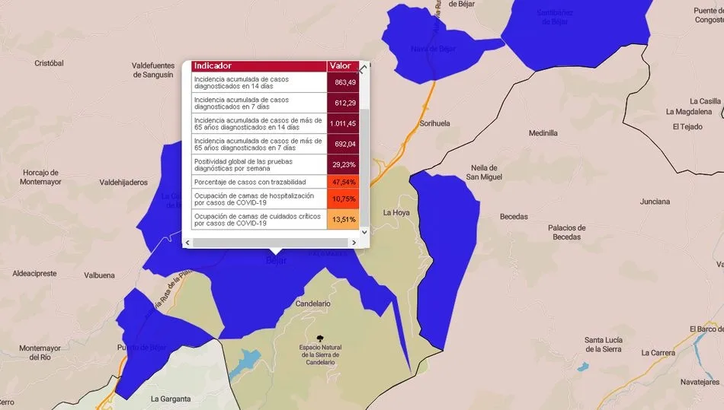Viewport: 724px width, 410px height.
Task: Click the popup's scroll left arrow
Action: (187, 243)
